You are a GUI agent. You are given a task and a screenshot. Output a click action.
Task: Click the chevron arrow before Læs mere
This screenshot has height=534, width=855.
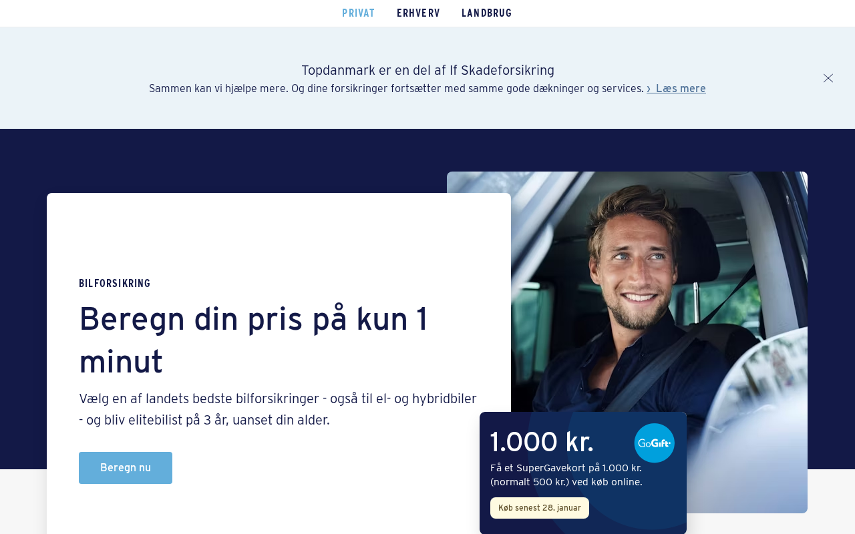tap(649, 89)
